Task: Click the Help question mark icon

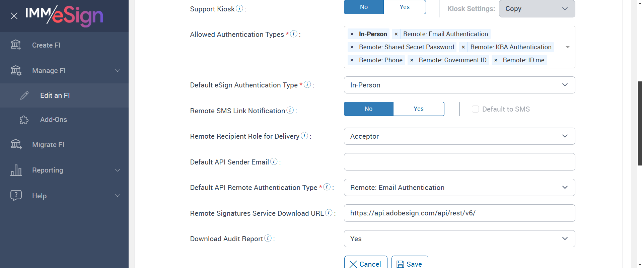Action: 16,195
